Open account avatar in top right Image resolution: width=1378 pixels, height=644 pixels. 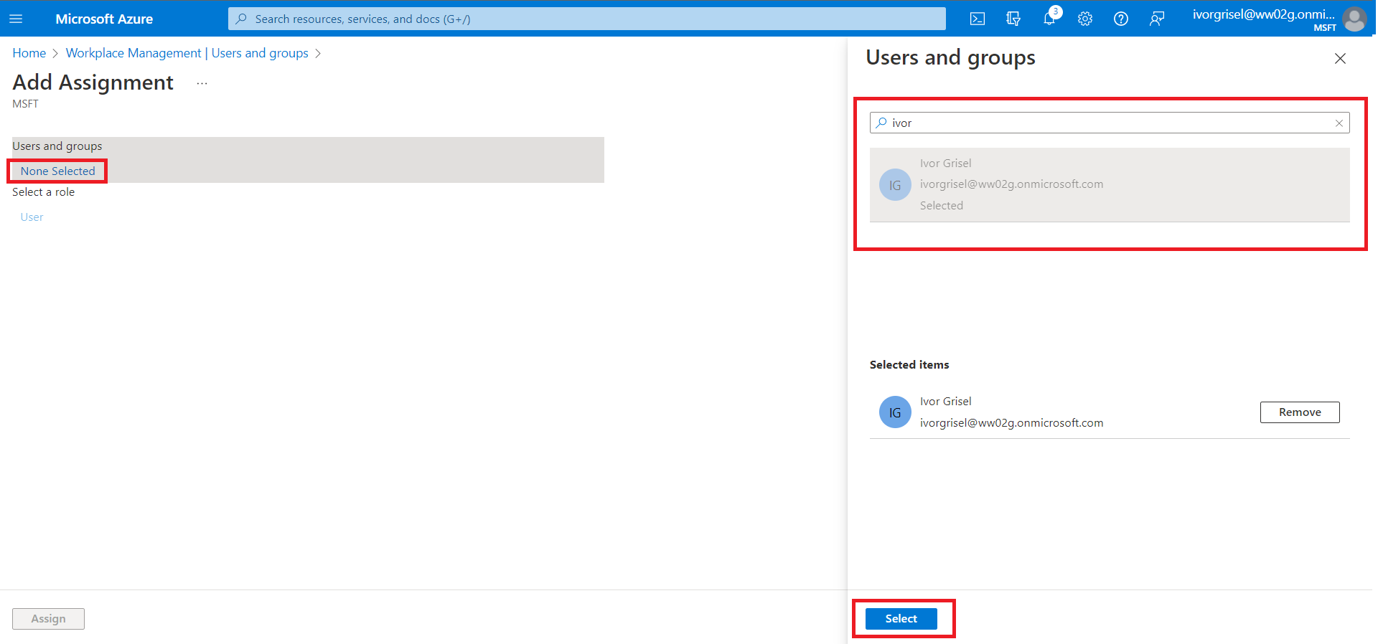(1354, 19)
